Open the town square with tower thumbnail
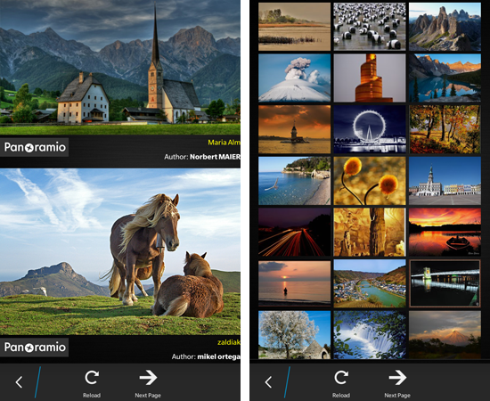Image resolution: width=490 pixels, height=401 pixels. (x=445, y=181)
